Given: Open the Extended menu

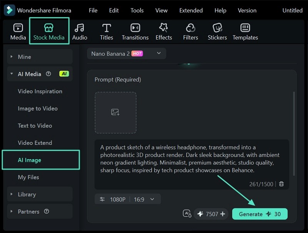Looking at the screenshot, I should [x=191, y=10].
